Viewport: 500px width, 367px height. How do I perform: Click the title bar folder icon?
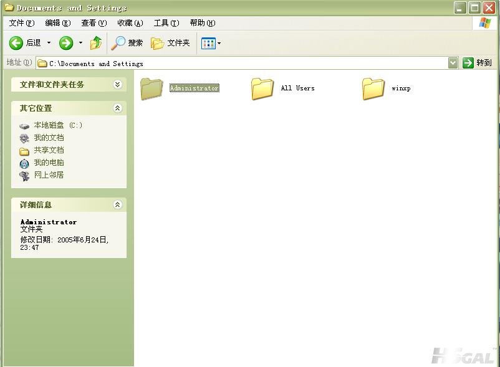9,7
